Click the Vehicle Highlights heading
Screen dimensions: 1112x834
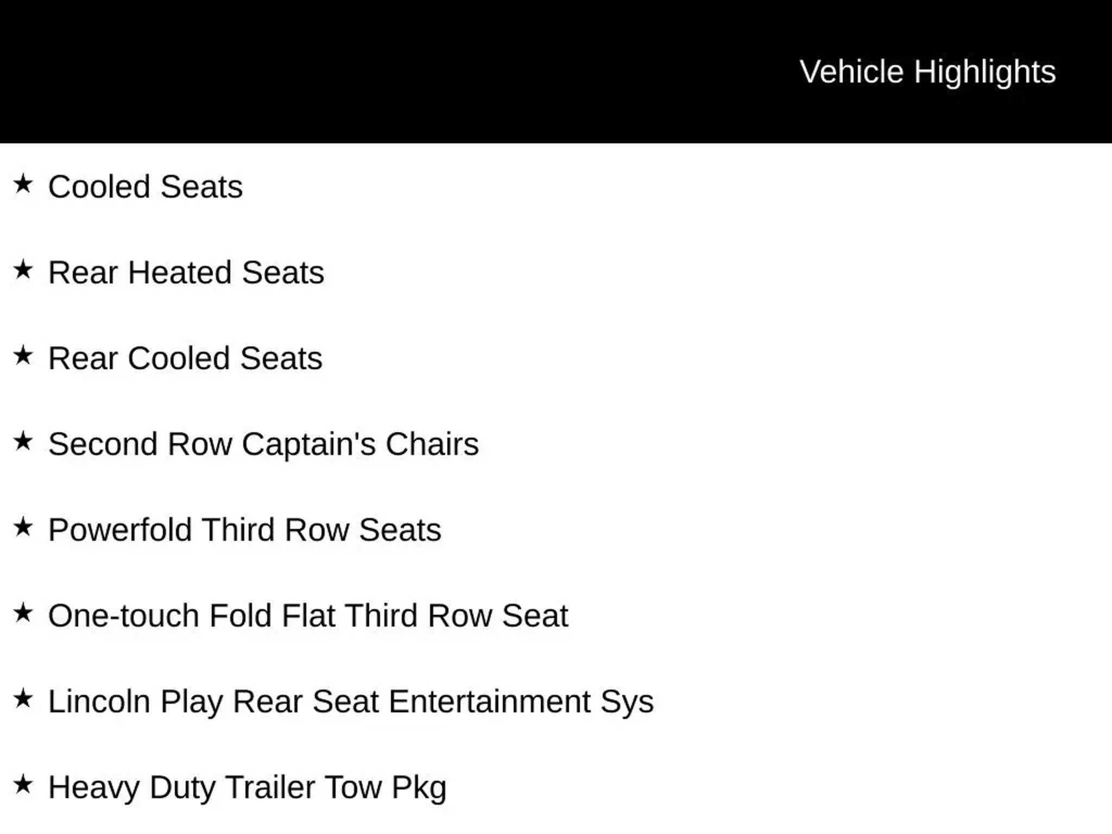point(927,72)
